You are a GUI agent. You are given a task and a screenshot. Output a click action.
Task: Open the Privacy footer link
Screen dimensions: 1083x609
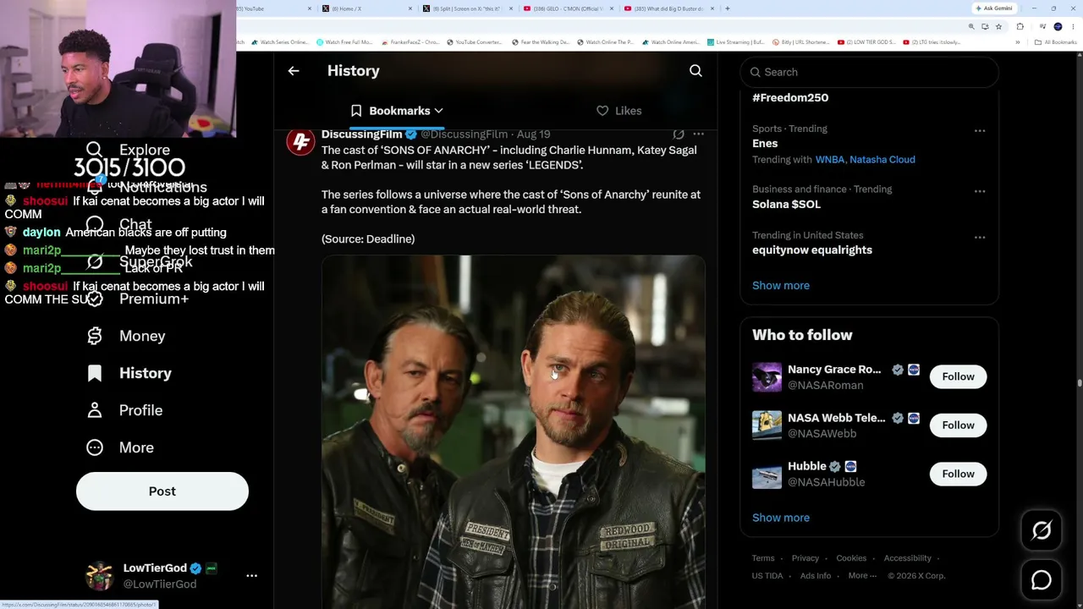click(805, 558)
